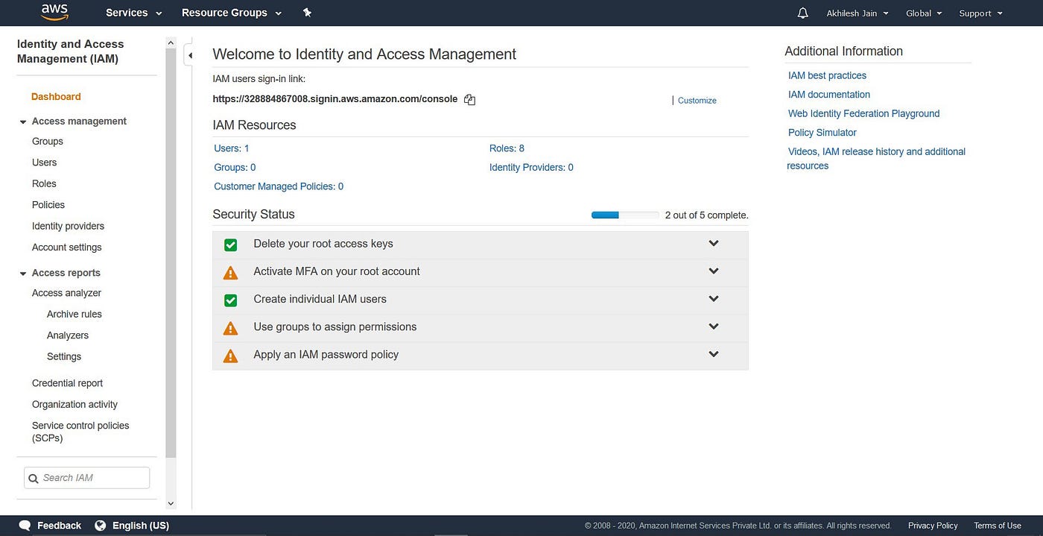Collapse the Access management section

(x=23, y=122)
